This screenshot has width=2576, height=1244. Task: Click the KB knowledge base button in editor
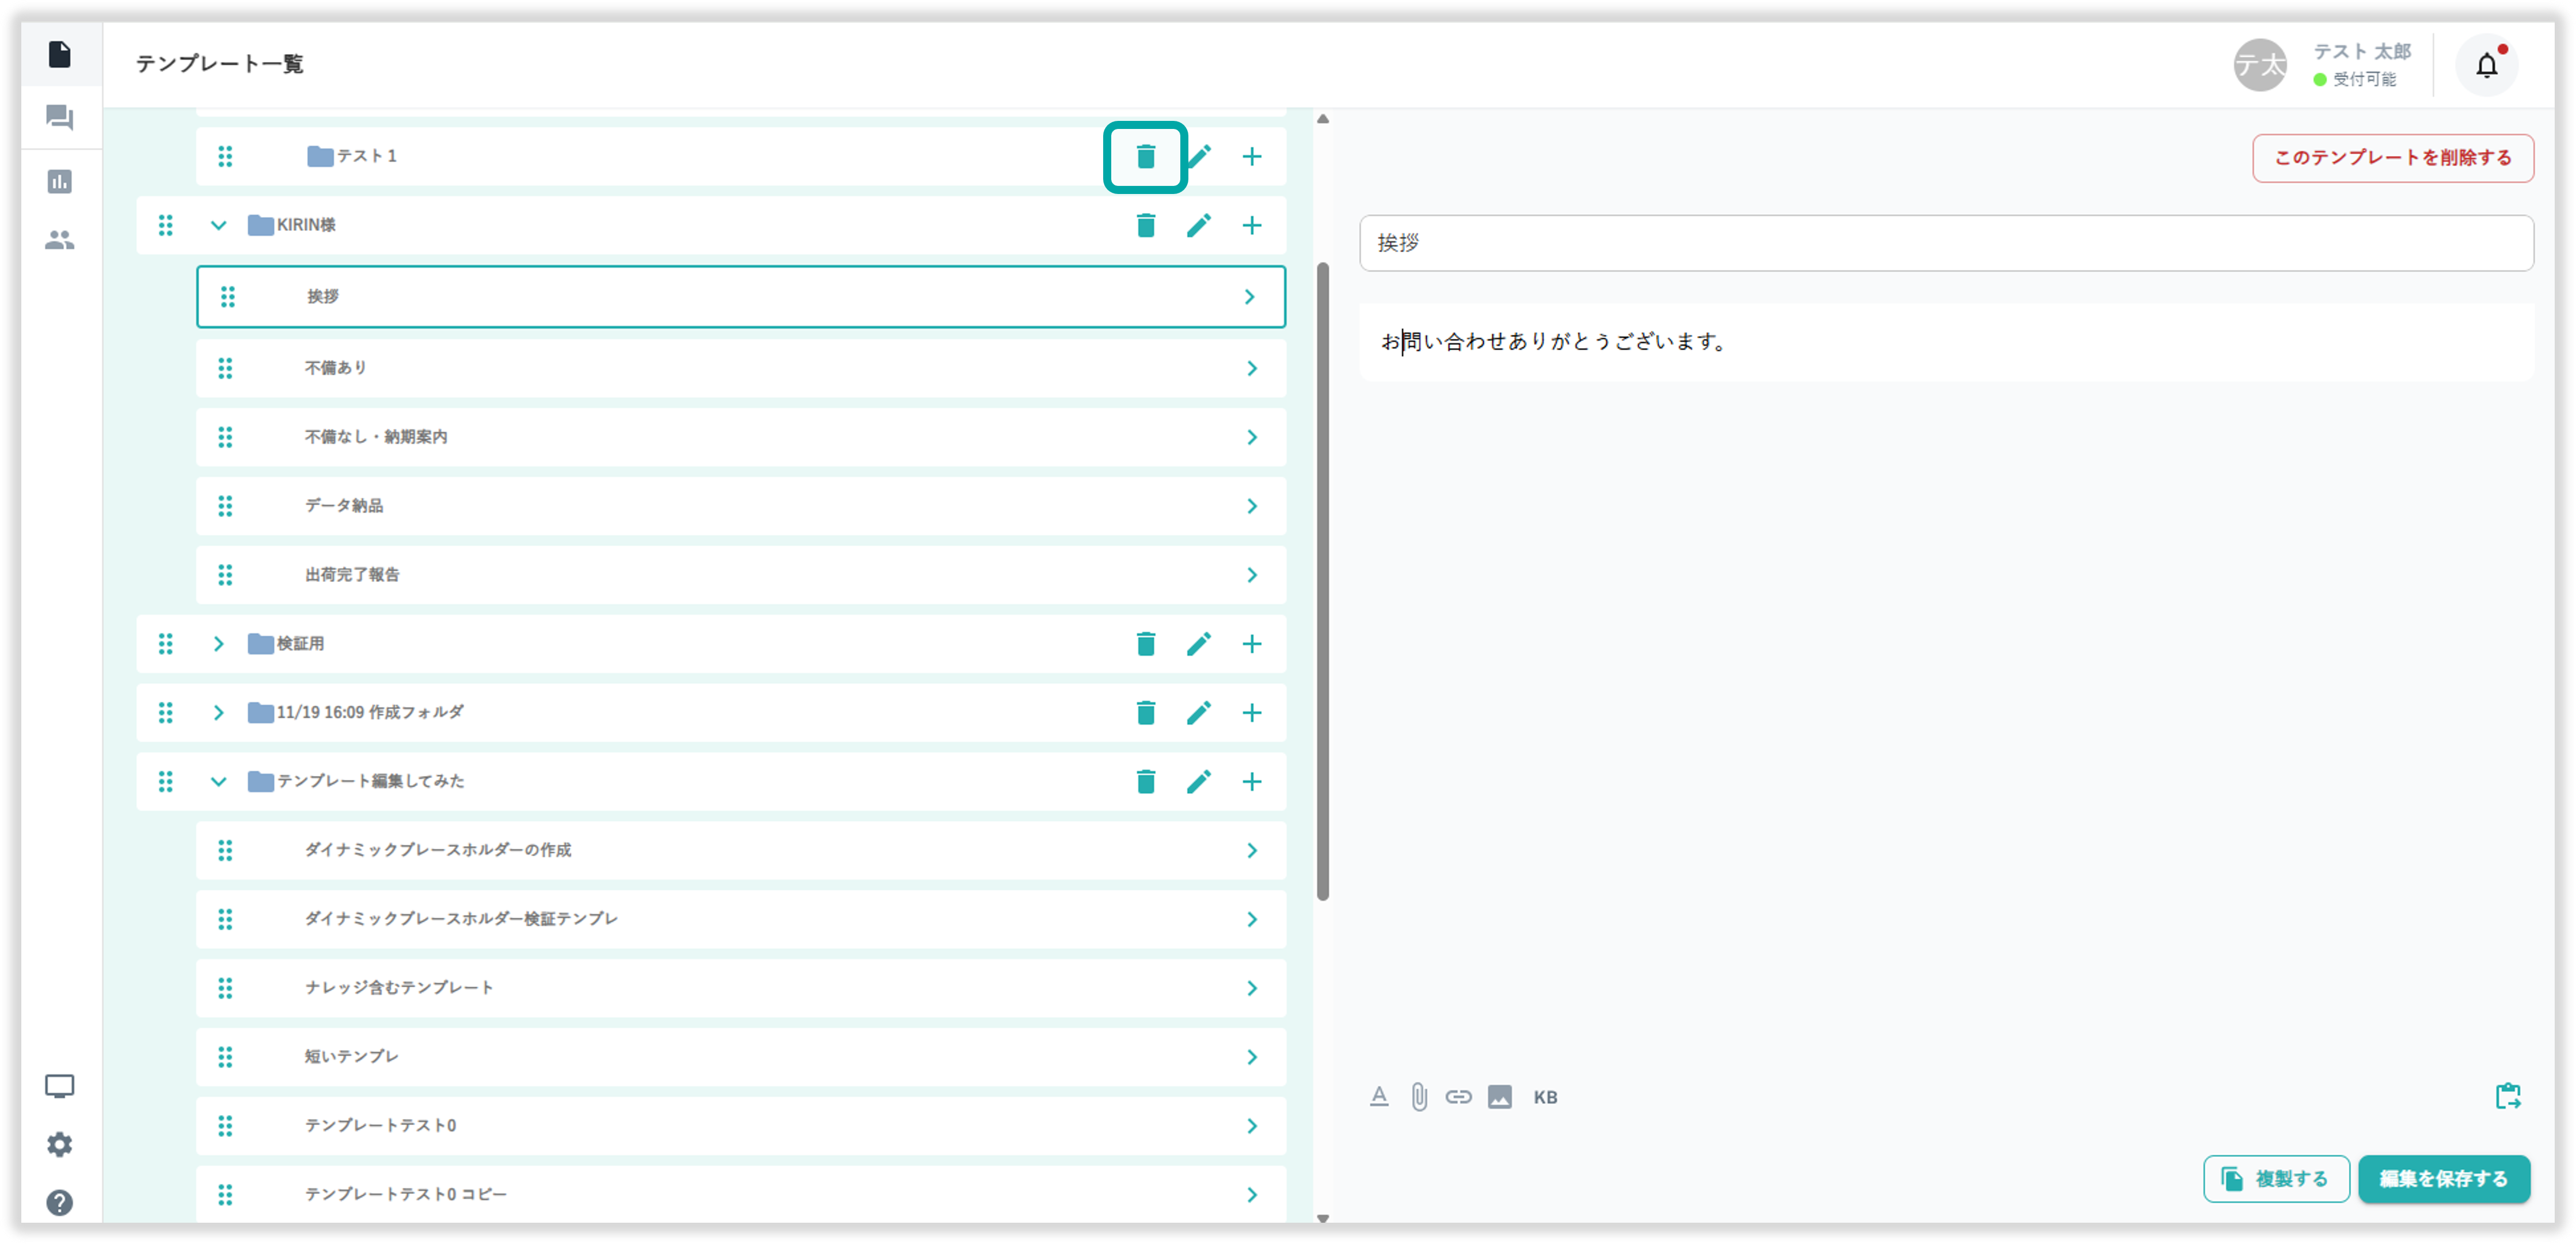click(x=1545, y=1096)
